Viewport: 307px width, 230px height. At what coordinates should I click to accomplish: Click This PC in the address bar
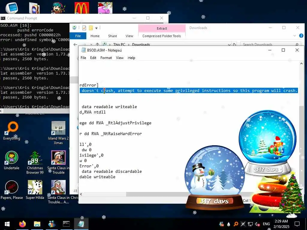119,45
